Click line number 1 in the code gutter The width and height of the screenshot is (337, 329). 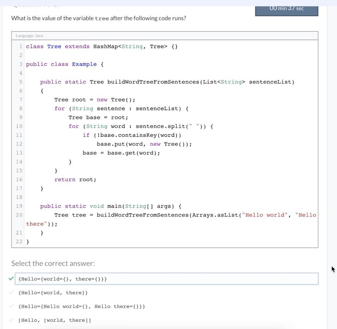tap(21, 46)
